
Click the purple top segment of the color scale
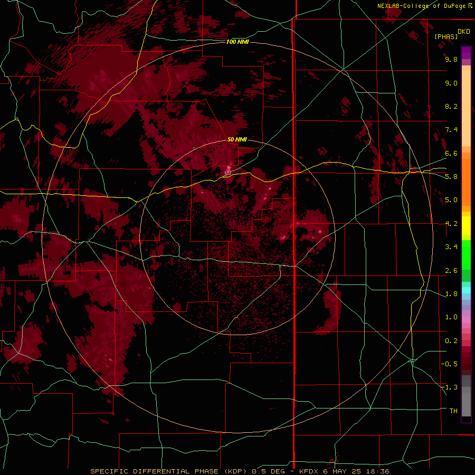[466, 53]
